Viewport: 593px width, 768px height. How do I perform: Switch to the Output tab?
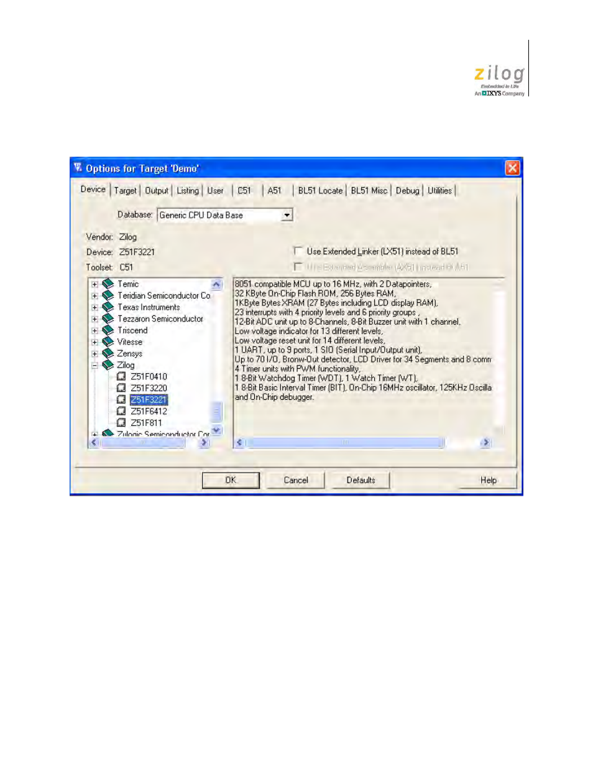(157, 190)
